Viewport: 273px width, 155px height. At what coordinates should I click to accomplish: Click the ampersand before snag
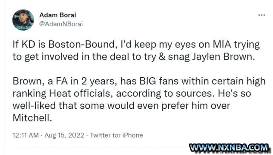(162, 57)
